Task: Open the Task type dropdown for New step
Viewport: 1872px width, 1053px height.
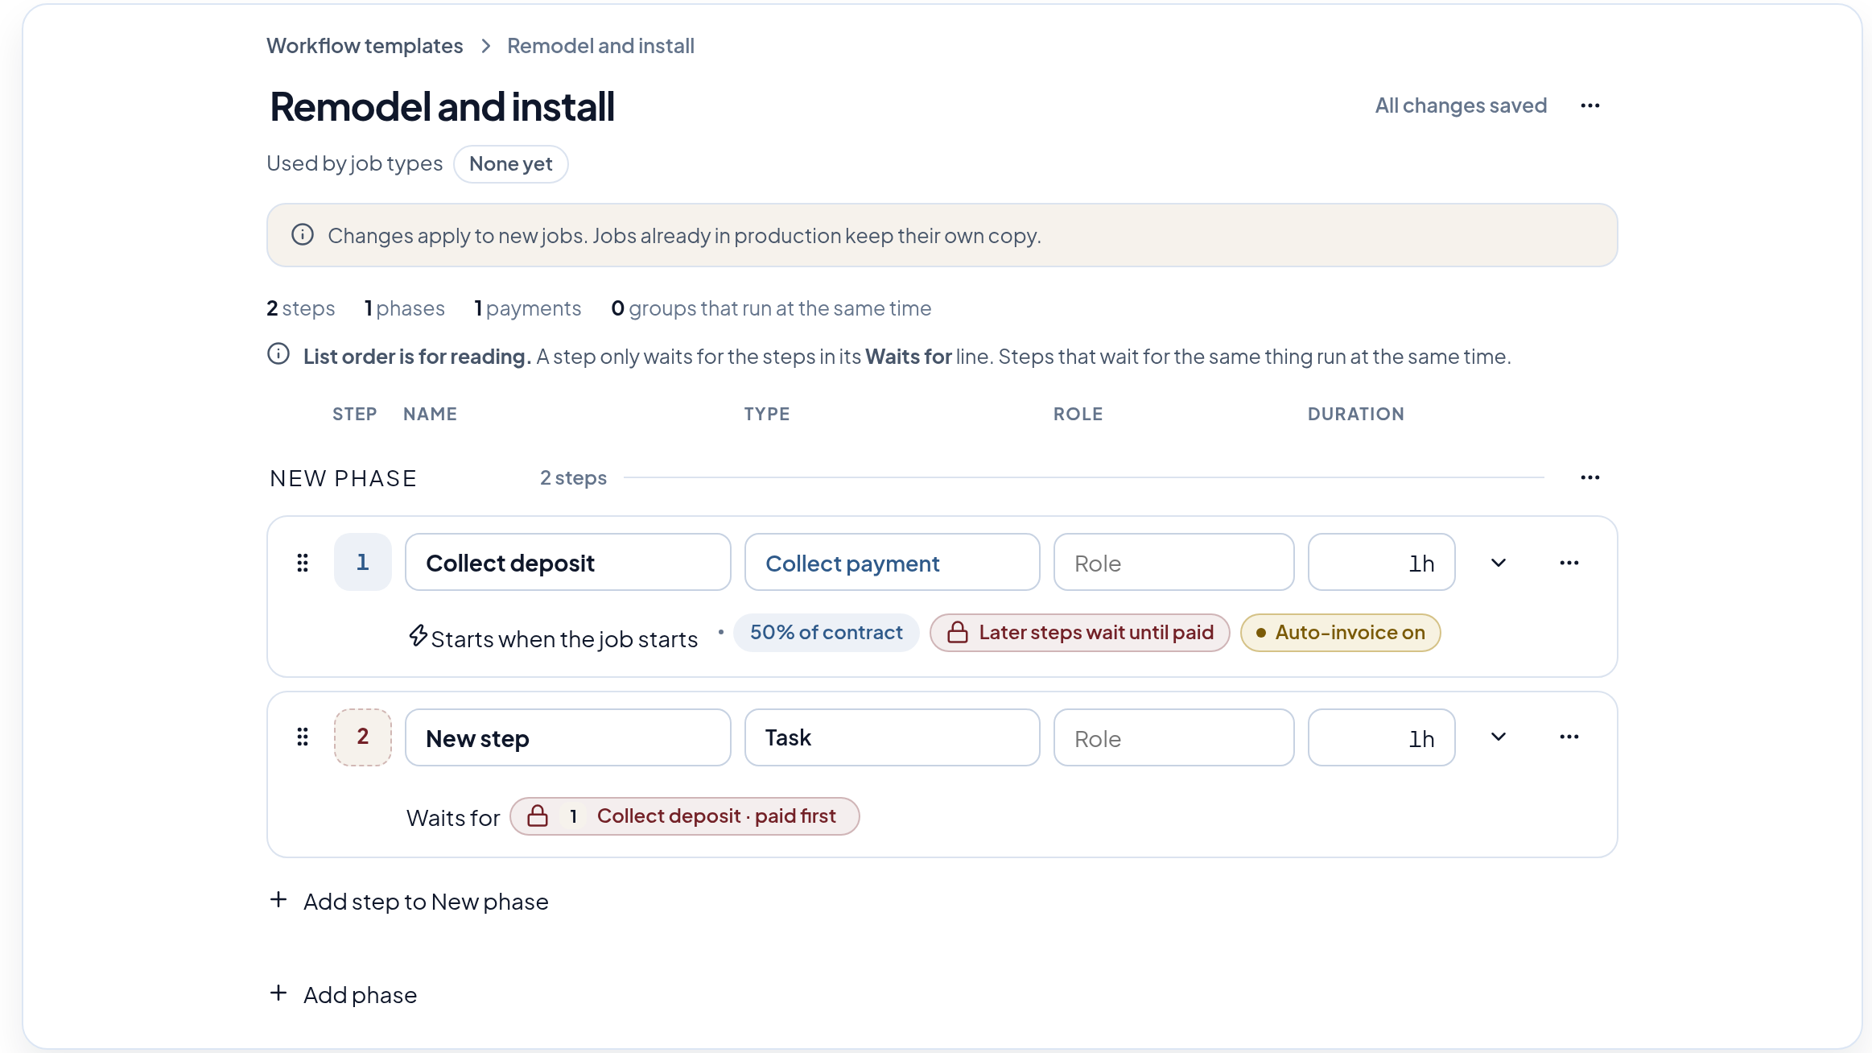Action: point(892,737)
